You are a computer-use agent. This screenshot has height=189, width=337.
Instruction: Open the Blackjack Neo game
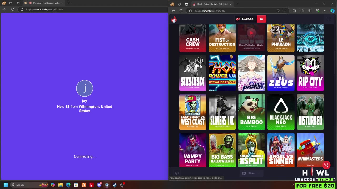click(x=281, y=112)
